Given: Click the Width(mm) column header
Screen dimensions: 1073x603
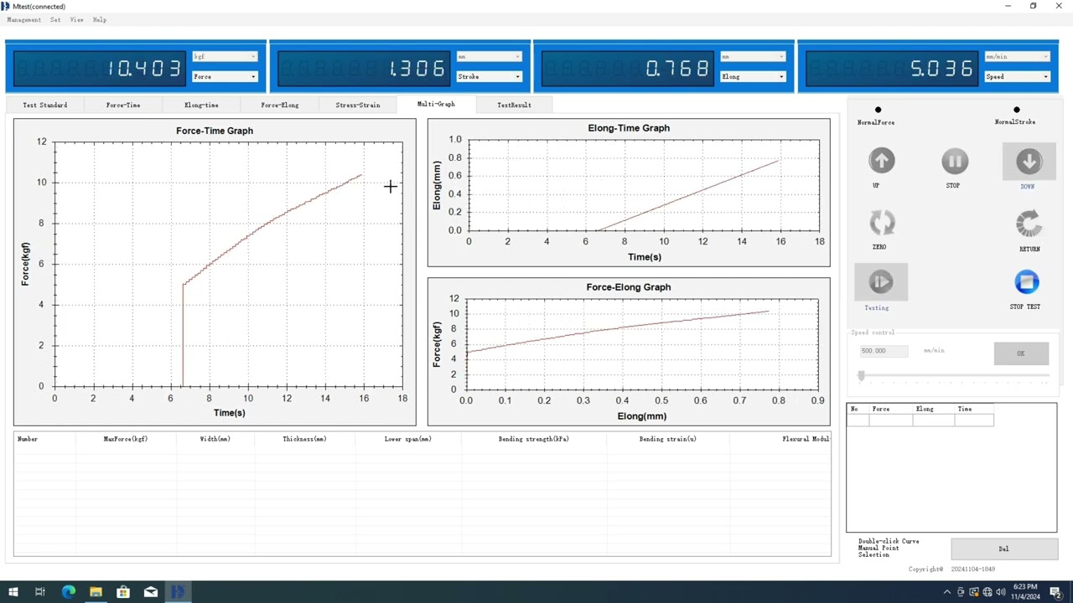Looking at the screenshot, I should click(x=215, y=439).
